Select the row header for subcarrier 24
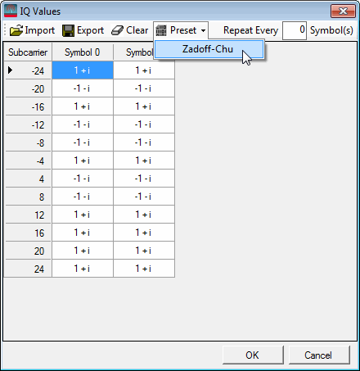This screenshot has height=371, width=360. click(x=28, y=269)
